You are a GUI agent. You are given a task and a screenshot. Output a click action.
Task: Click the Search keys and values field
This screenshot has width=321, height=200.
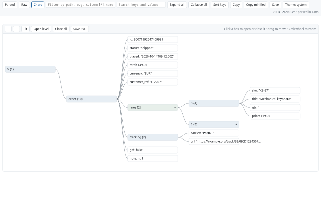point(141,5)
